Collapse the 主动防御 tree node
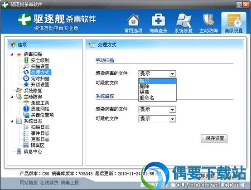This screenshot has height=190, width=251. 12,97
